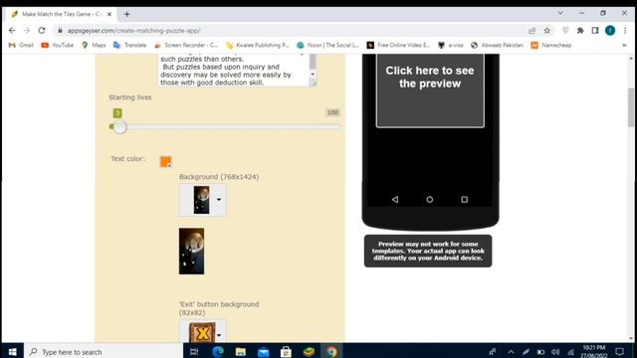The width and height of the screenshot is (637, 358).
Task: Open the Chrome profile avatar
Action: pyautogui.click(x=610, y=31)
